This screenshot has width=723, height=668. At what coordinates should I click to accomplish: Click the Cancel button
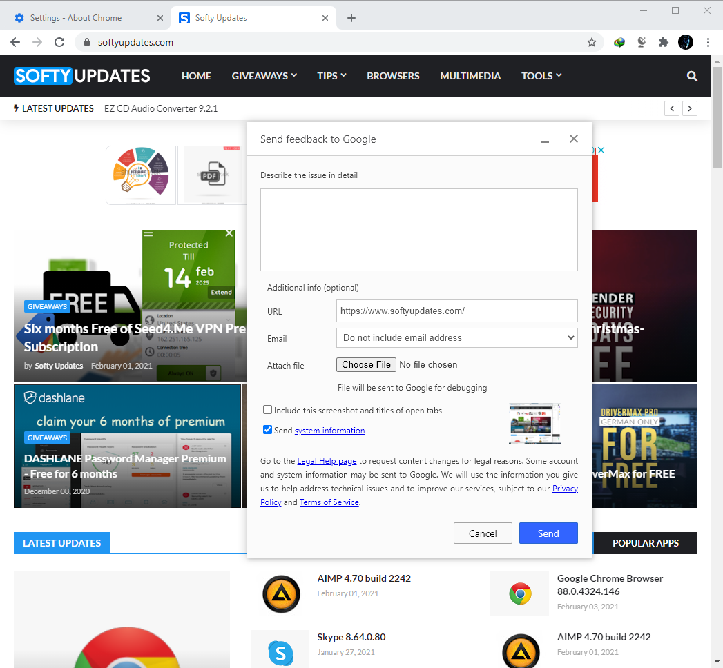(483, 533)
